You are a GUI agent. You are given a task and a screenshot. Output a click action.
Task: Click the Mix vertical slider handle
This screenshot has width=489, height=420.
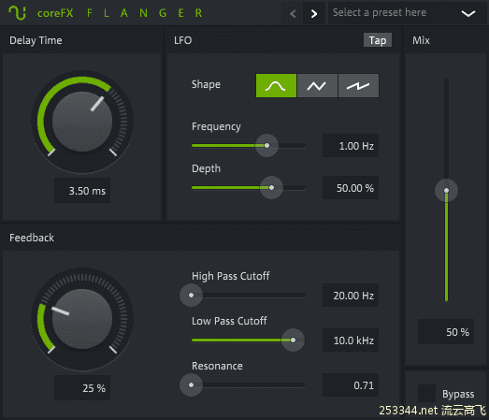coord(446,190)
